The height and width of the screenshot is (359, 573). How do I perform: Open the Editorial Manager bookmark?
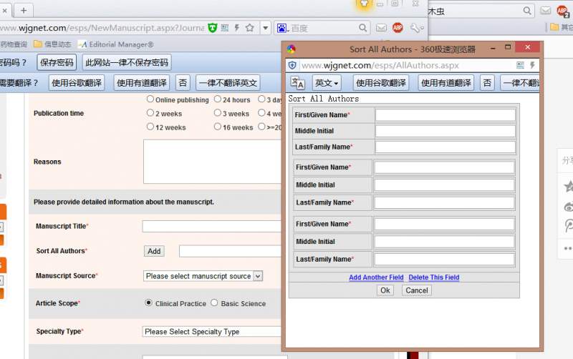116,44
